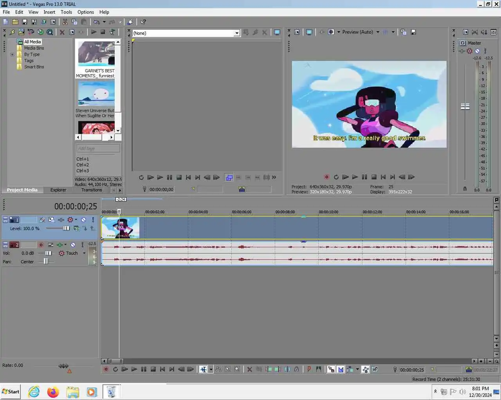
Task: Open the editing tool selector dropdown arrow
Action: [x=211, y=369]
